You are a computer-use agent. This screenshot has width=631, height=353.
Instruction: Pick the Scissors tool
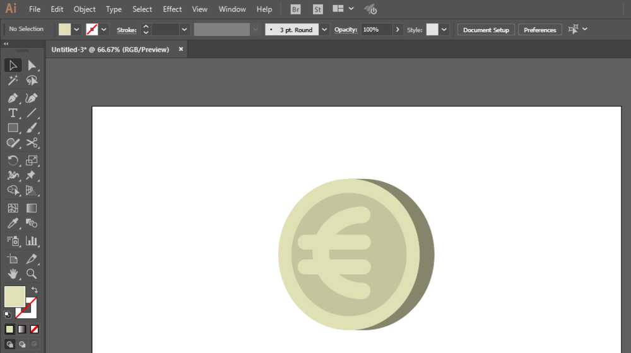coord(32,142)
